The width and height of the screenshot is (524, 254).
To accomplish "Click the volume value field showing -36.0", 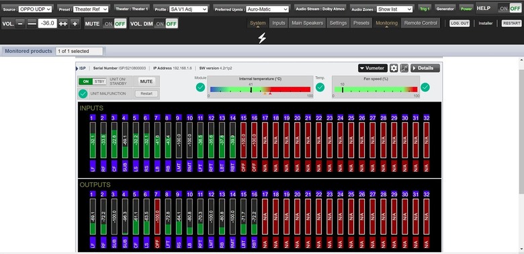I will click(x=48, y=24).
